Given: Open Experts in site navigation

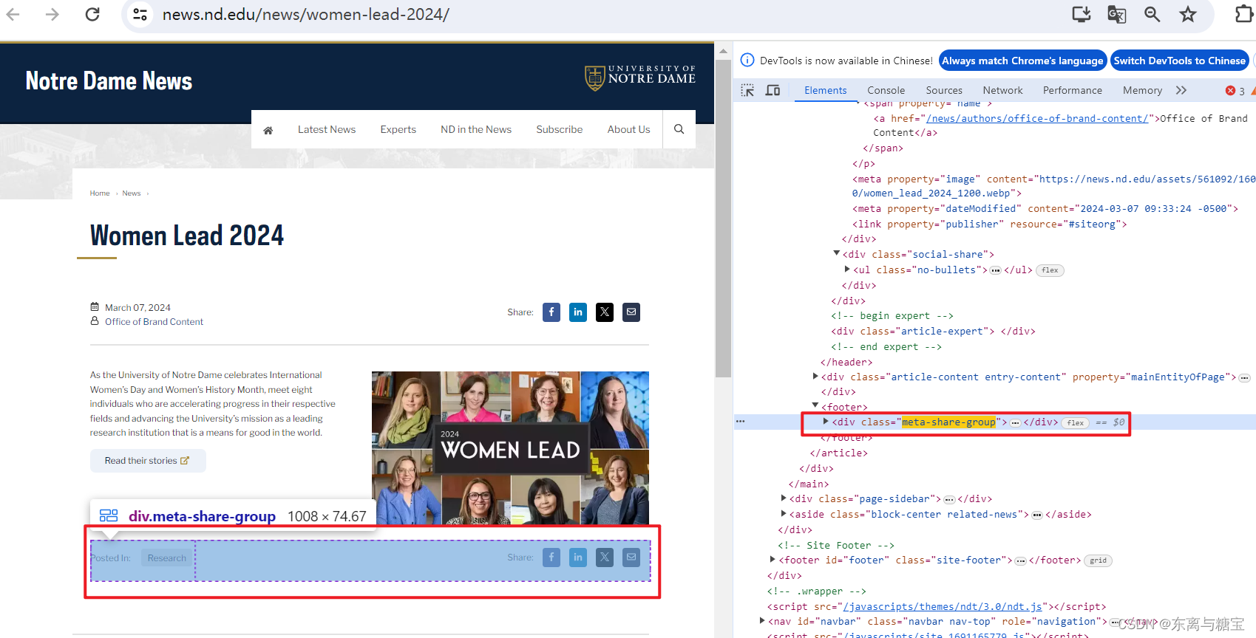Looking at the screenshot, I should point(398,129).
